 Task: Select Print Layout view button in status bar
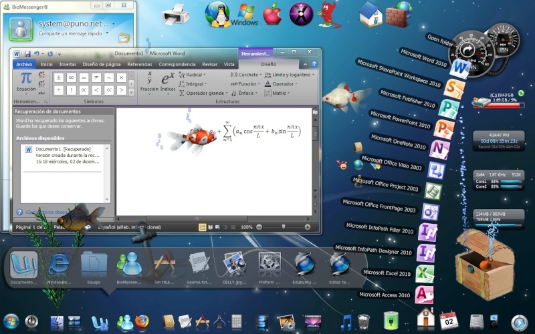pyautogui.click(x=203, y=227)
